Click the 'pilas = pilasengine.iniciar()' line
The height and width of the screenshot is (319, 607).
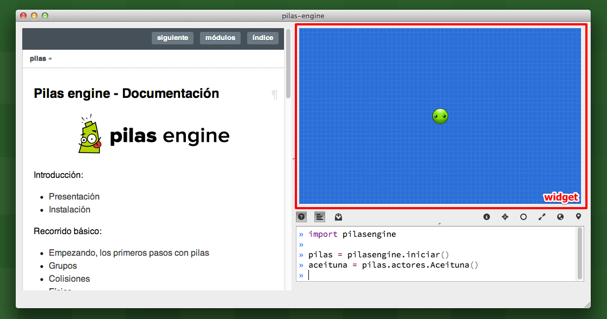(379, 255)
